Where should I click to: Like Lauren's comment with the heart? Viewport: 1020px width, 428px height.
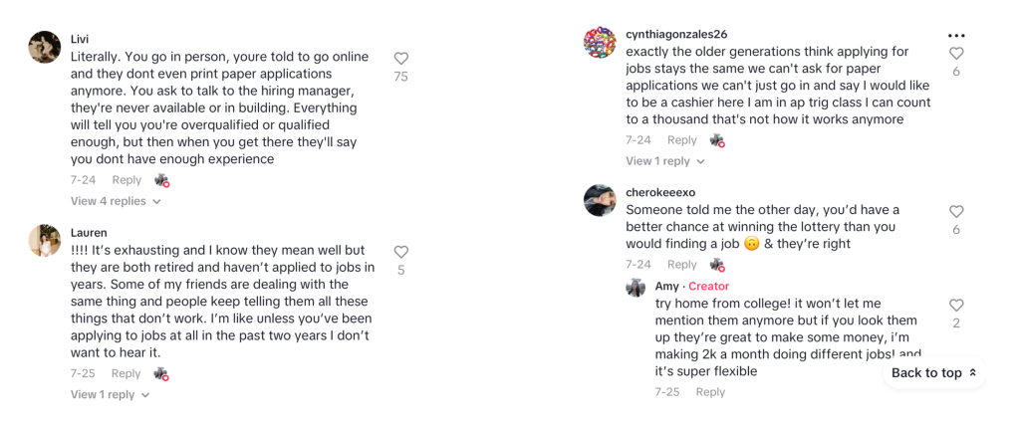pyautogui.click(x=401, y=252)
